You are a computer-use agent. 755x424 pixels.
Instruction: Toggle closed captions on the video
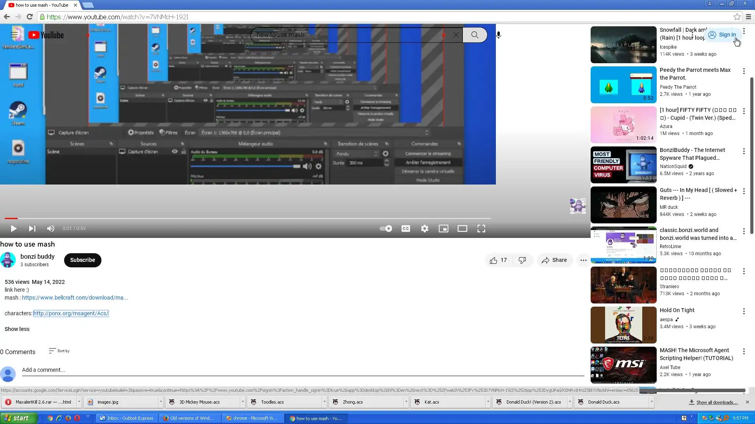coord(406,228)
